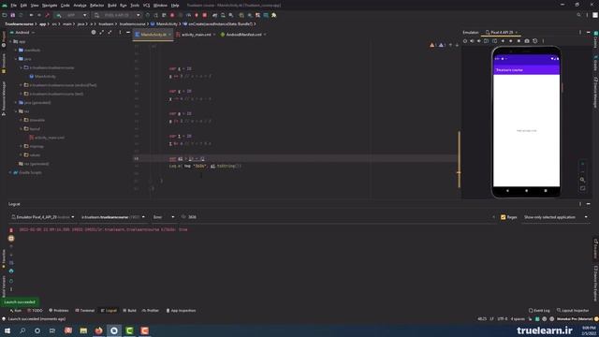Open File Explorer from taskbar
This screenshot has height=337, width=599.
click(x=83, y=330)
